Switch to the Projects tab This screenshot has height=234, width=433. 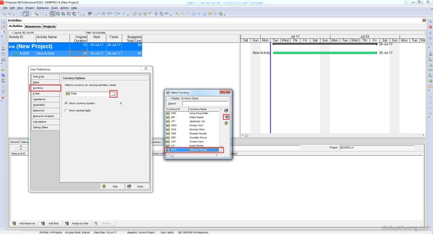(x=49, y=26)
